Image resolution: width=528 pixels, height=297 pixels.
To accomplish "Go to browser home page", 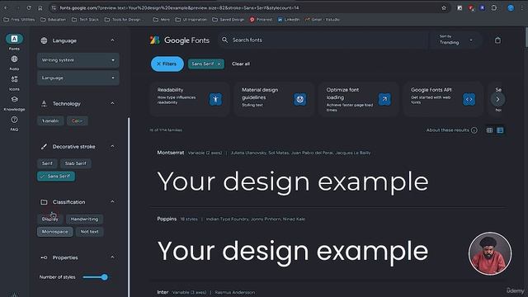I will point(40,7).
